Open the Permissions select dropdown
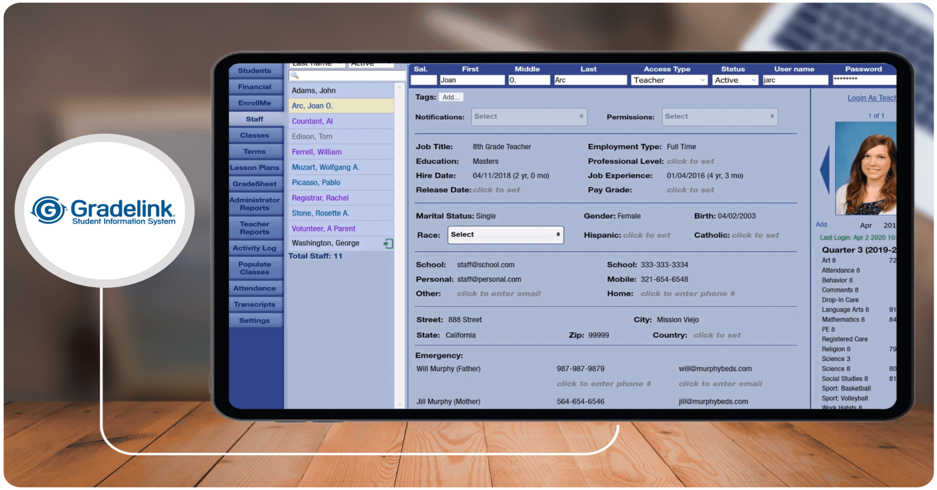This screenshot has height=490, width=937. (x=719, y=117)
